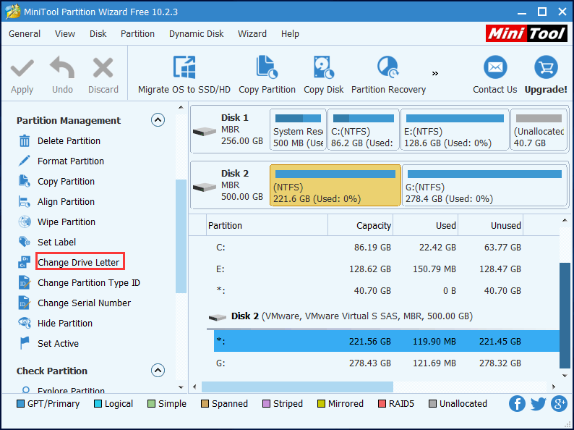Open the View menu
Viewport: 574px width, 430px height.
coord(65,34)
